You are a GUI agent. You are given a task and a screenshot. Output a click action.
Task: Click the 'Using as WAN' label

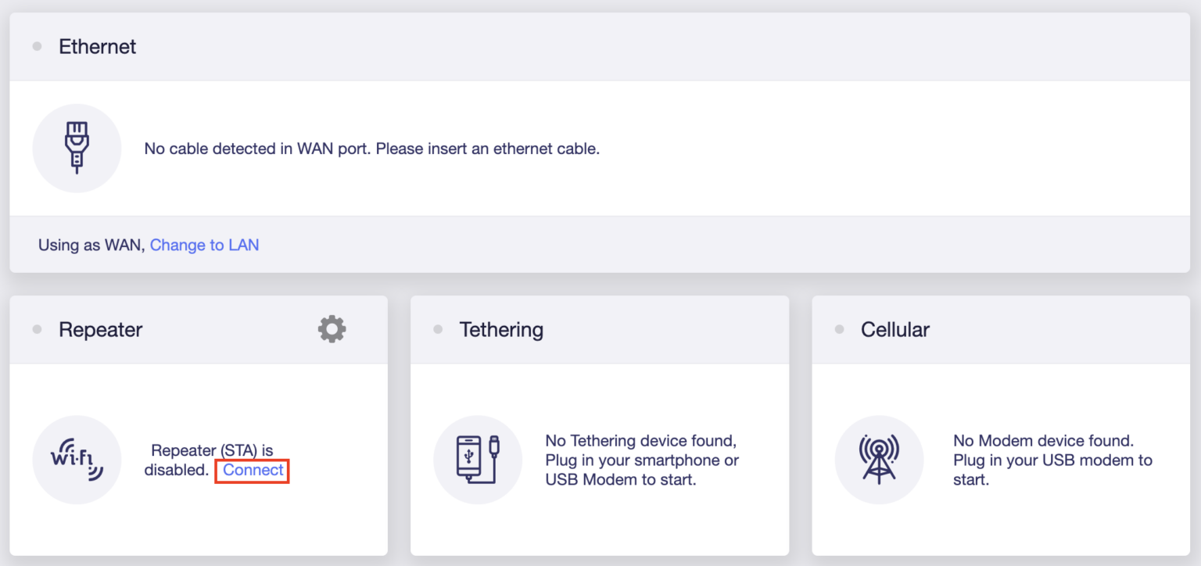tap(91, 245)
